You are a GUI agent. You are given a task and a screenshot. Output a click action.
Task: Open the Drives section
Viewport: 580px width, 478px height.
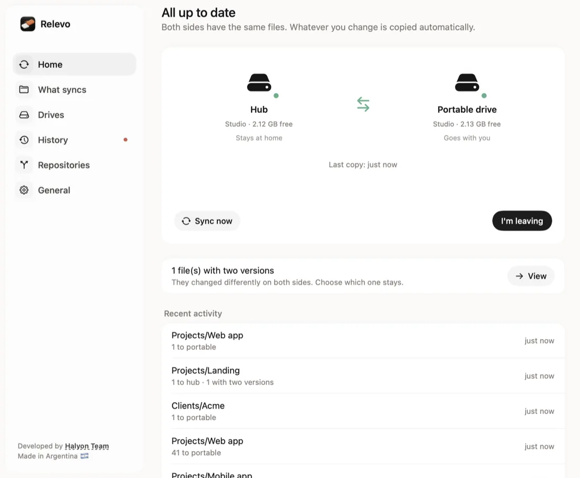click(x=74, y=115)
